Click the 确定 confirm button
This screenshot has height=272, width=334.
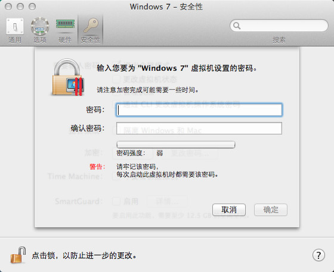271,210
